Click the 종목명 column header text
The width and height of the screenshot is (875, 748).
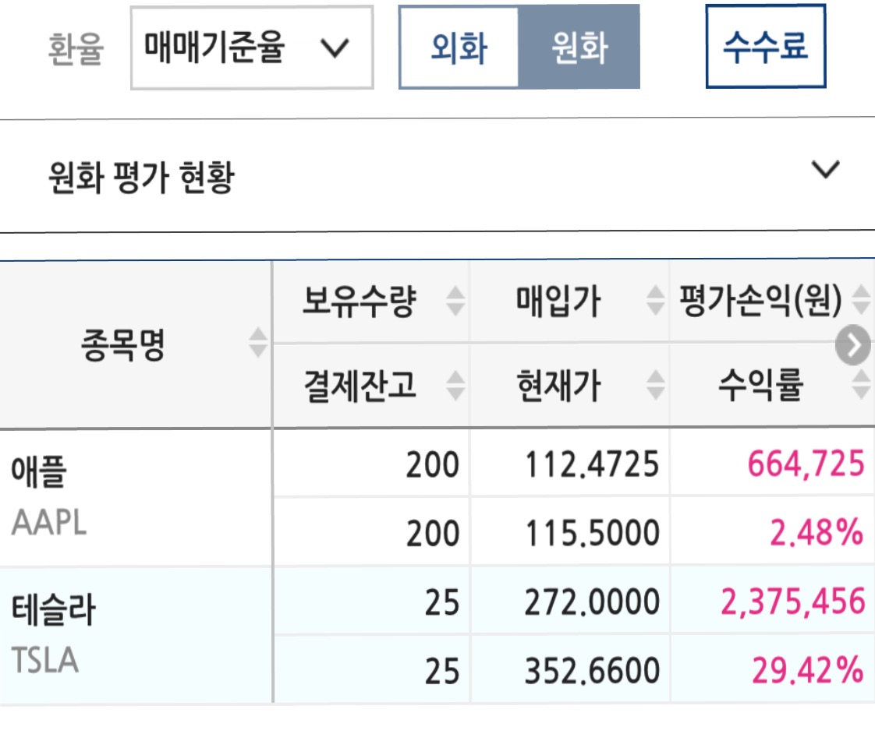[x=122, y=344]
